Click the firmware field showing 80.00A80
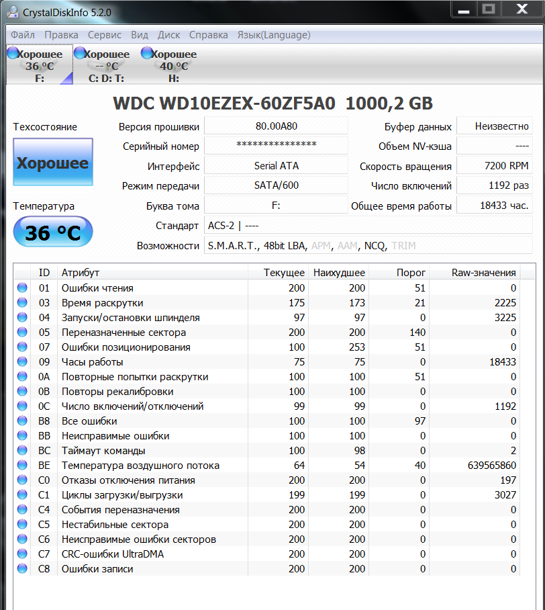545x610 pixels. pyautogui.click(x=276, y=126)
